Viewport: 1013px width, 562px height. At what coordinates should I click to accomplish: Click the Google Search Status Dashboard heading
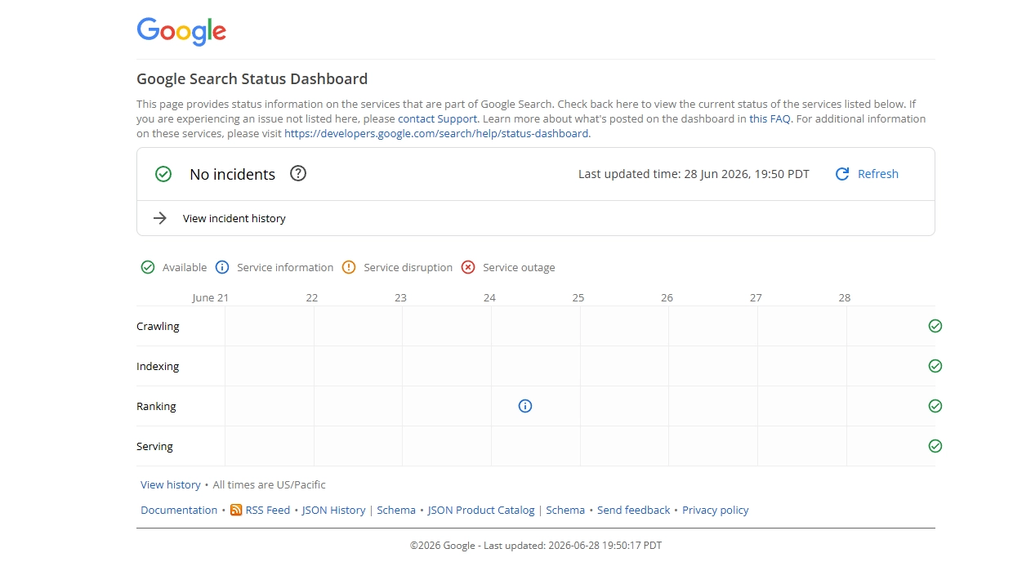click(x=252, y=79)
